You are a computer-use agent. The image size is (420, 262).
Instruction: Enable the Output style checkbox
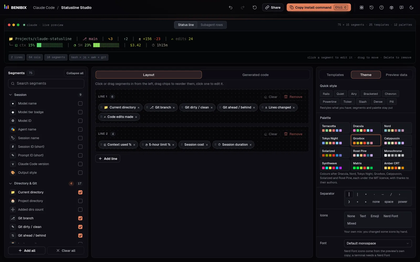(80, 173)
